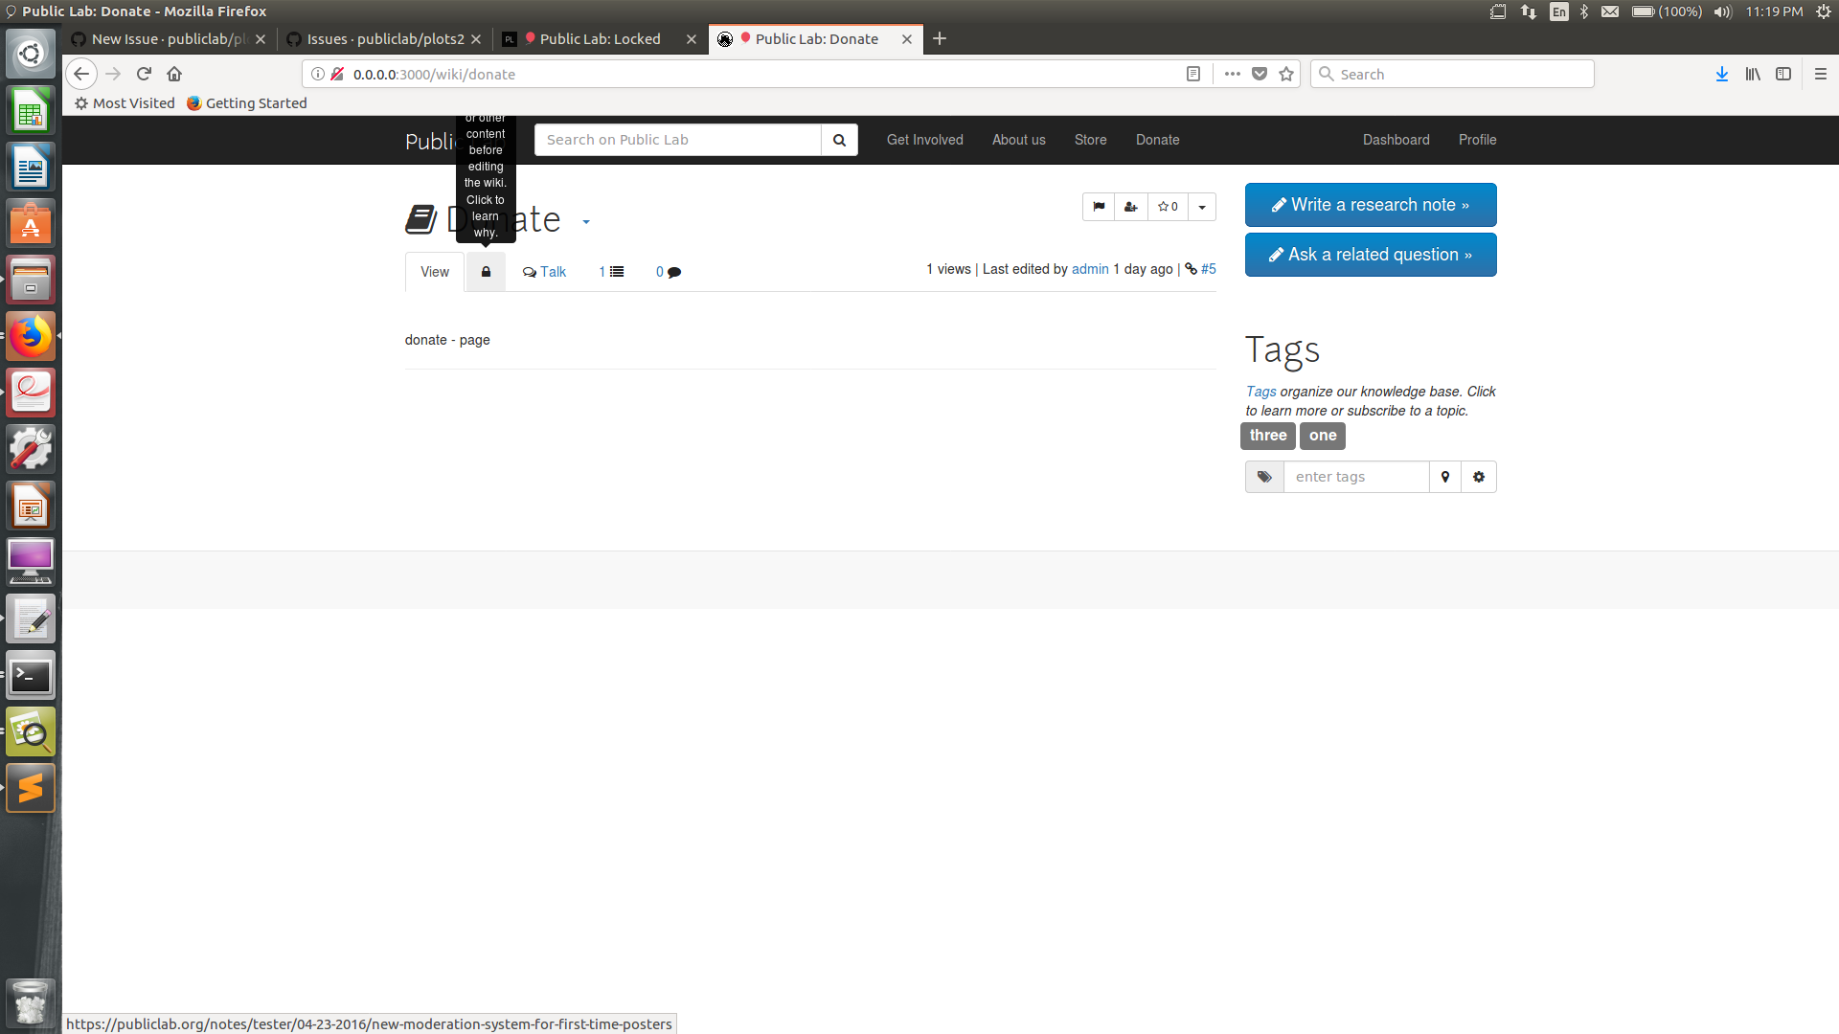Click the flag icon button

1099,207
